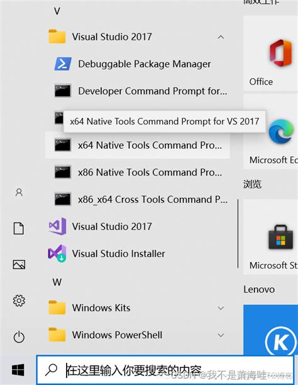Image resolution: width=298 pixels, height=385 pixels.
Task: Launch Developer Command Prompt for VS
Action: (x=137, y=91)
